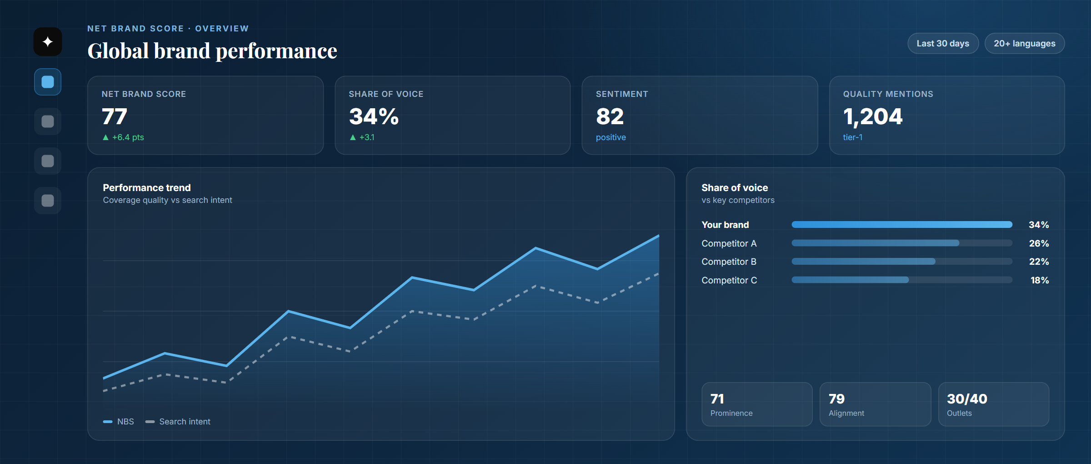This screenshot has width=1091, height=464.
Task: Select the 'Competitor C' label
Action: [x=729, y=280]
